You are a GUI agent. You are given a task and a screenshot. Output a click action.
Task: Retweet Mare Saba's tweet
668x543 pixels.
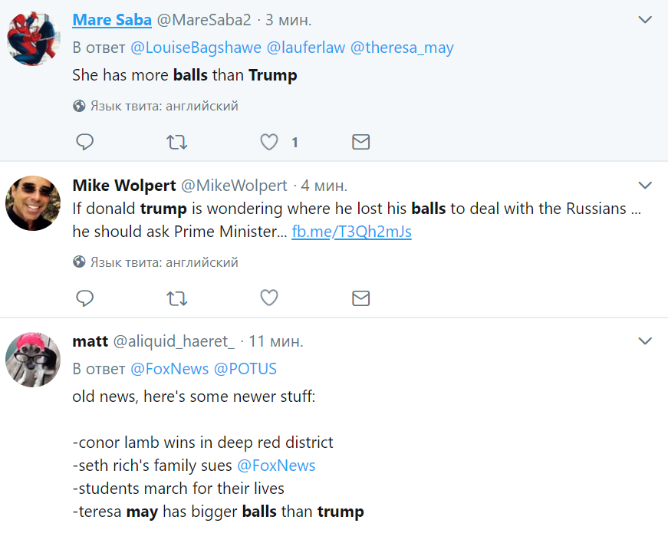176,142
